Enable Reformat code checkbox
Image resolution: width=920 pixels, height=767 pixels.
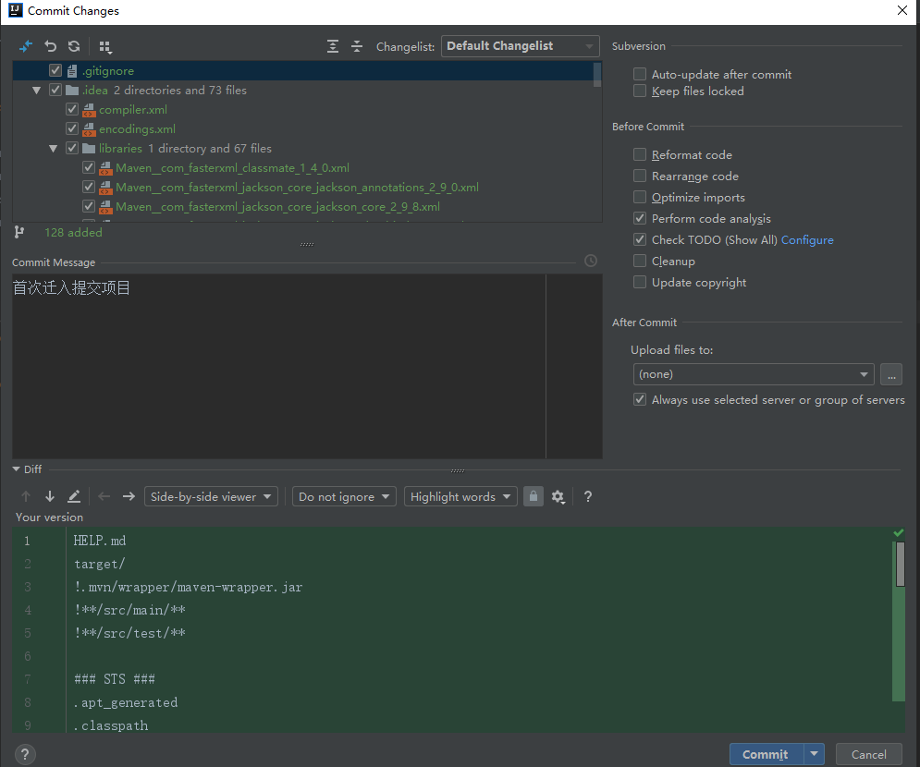pyautogui.click(x=640, y=154)
